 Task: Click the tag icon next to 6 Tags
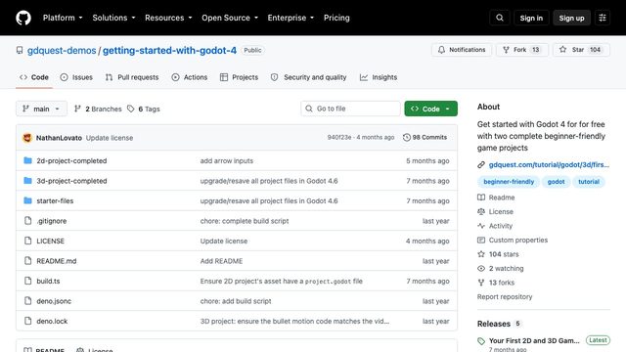130,109
